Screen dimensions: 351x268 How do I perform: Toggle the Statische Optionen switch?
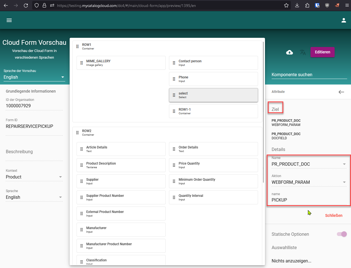click(342, 234)
